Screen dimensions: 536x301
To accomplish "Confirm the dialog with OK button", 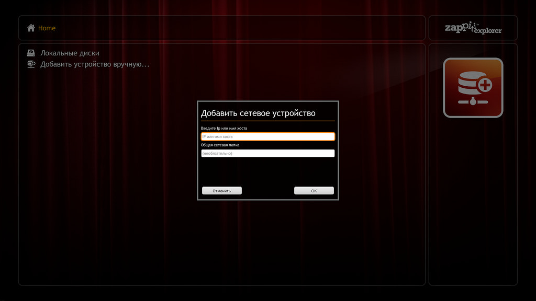I will [x=314, y=191].
